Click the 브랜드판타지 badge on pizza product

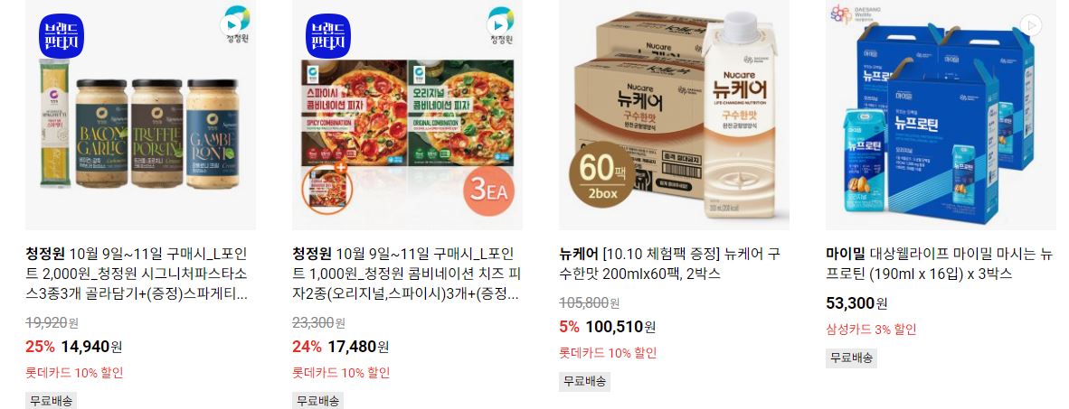point(328,35)
